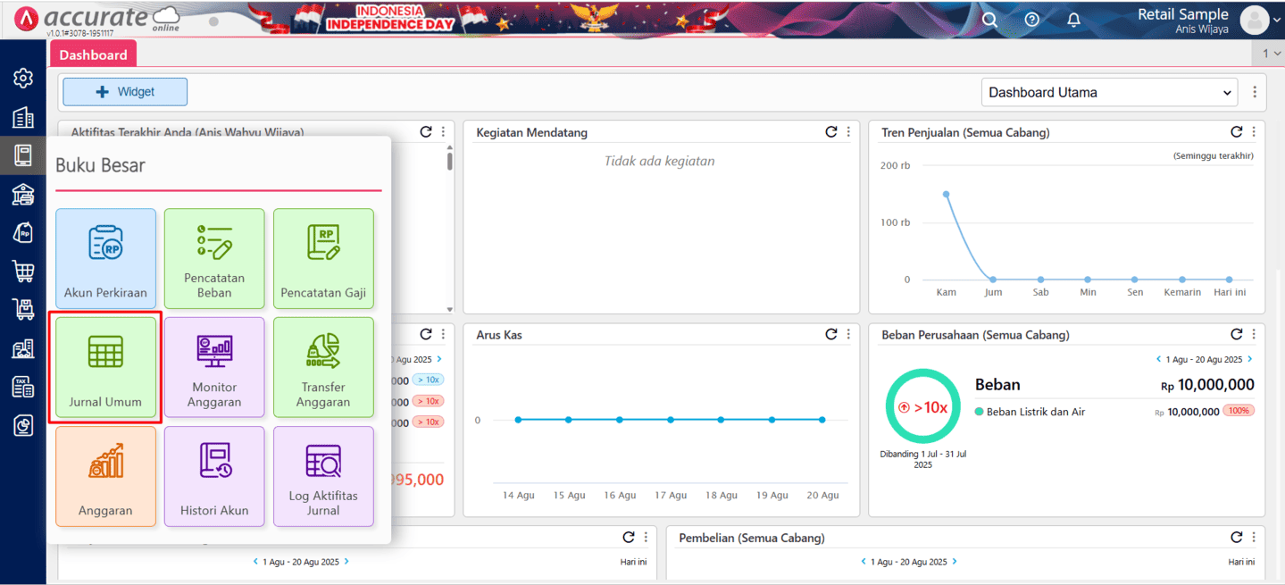Viewport: 1285px width, 585px height.
Task: Open Pencatatan Gaji tile
Action: [x=323, y=259]
